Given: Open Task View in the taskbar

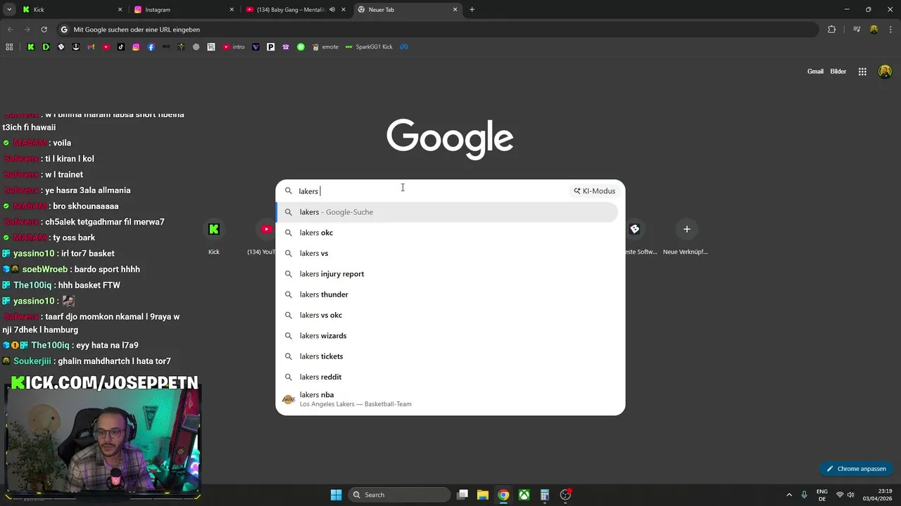Looking at the screenshot, I should point(462,495).
